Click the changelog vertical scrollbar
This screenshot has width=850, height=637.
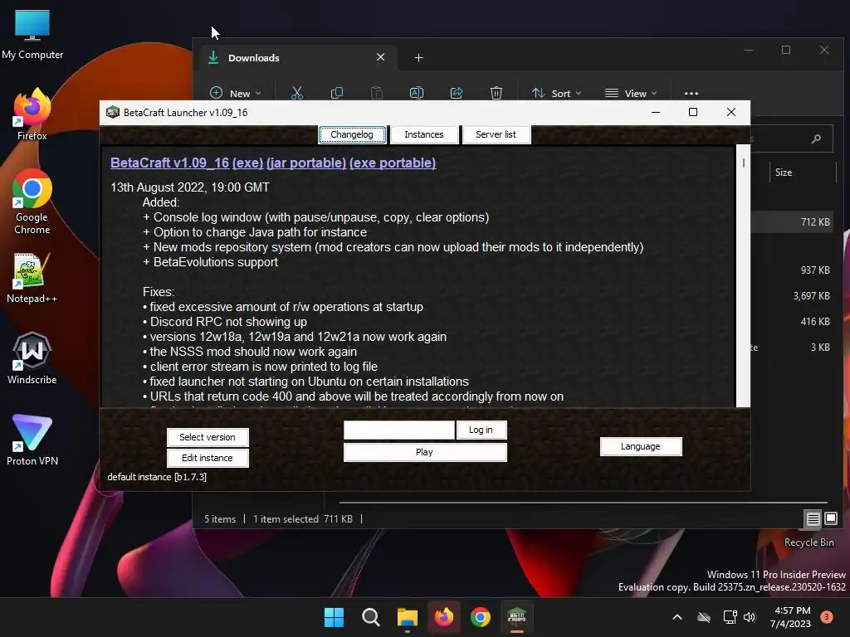743,275
